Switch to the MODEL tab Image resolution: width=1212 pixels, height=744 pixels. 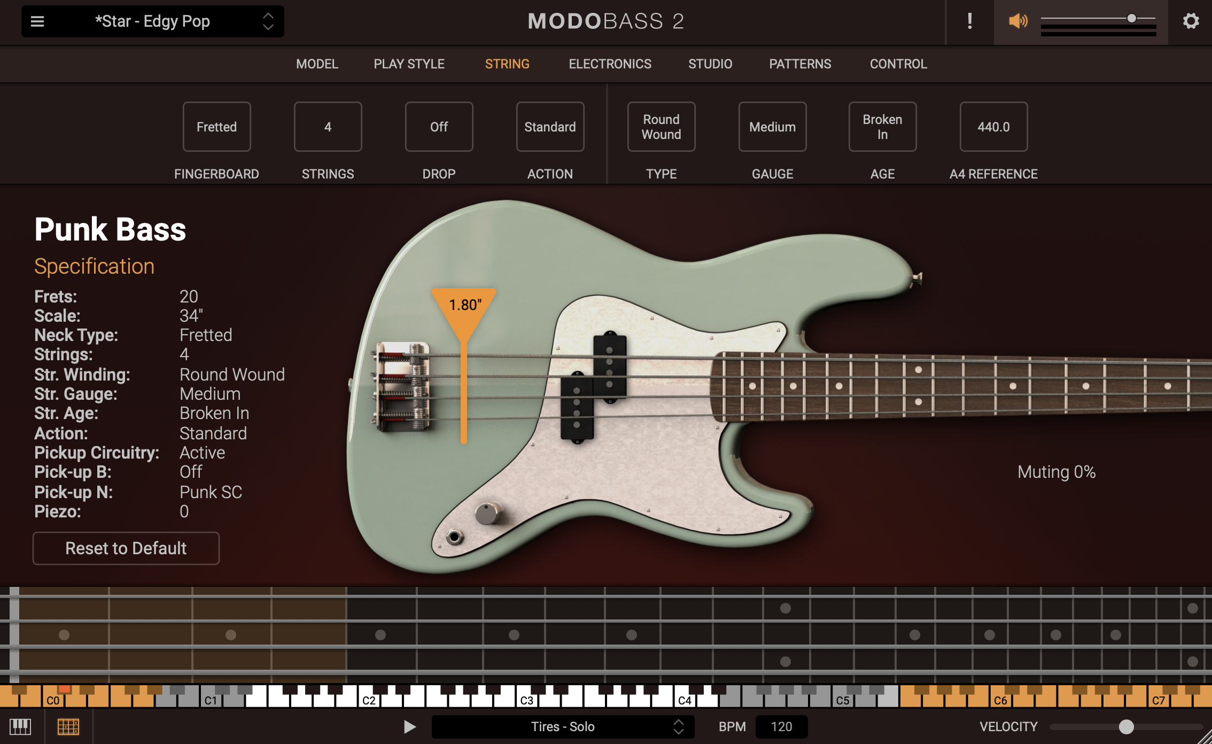(317, 64)
